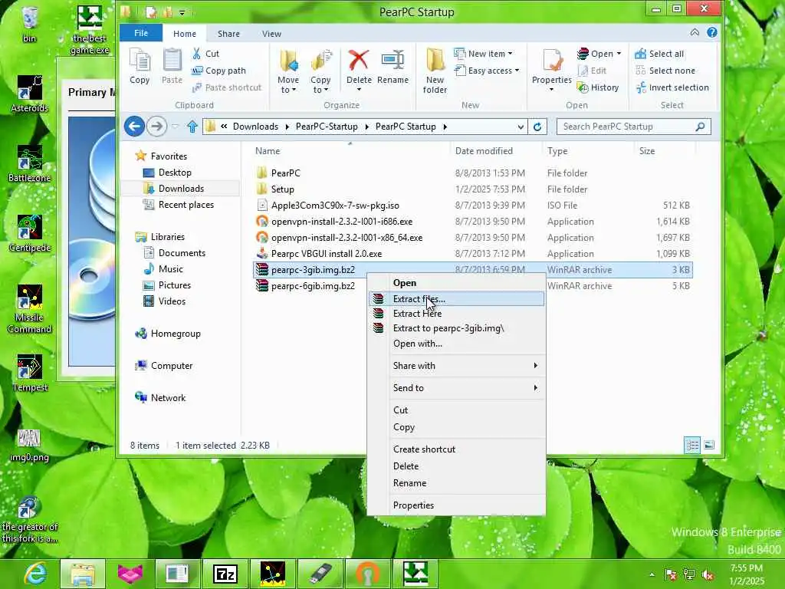This screenshot has width=785, height=589.
Task: Click the Copy icon in the ribbon
Action: [x=140, y=66]
